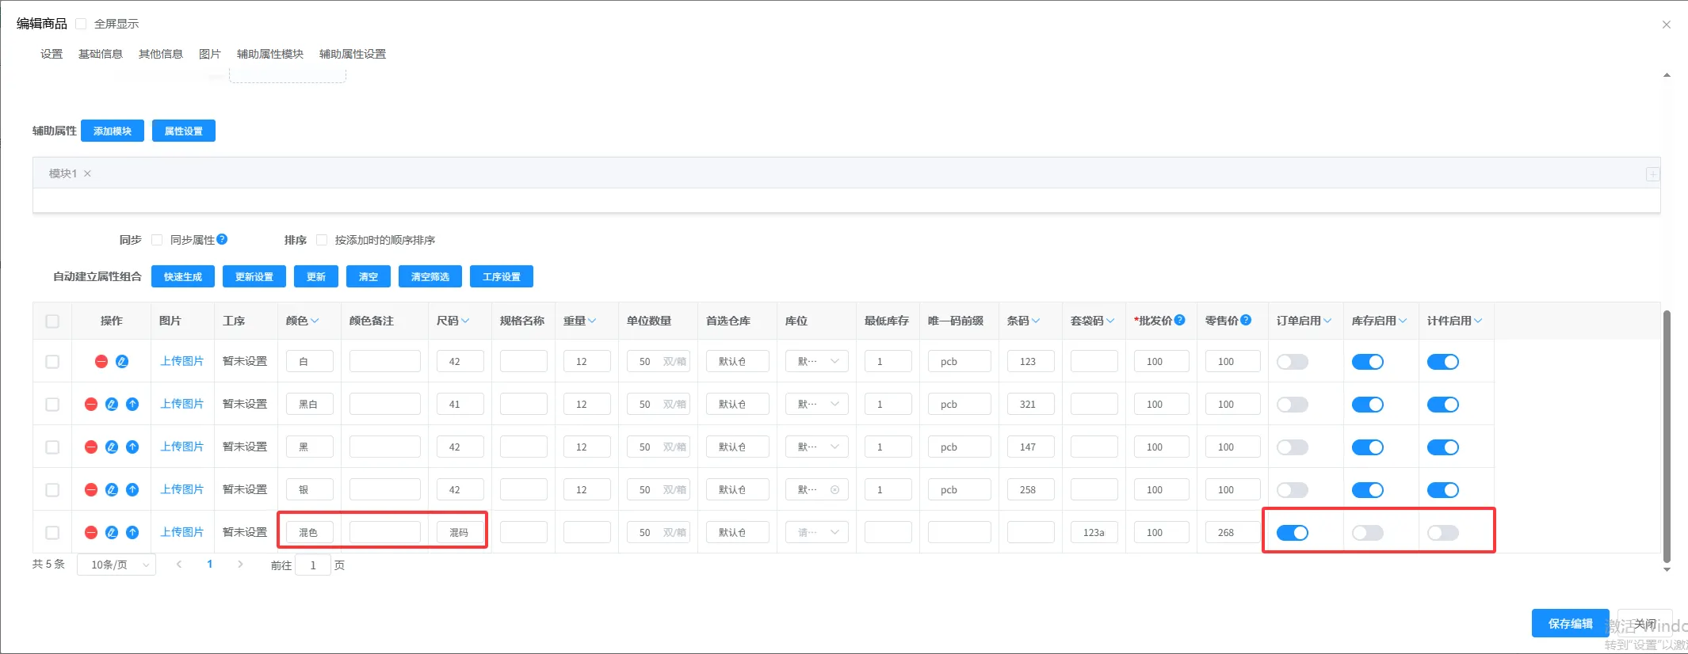The image size is (1688, 654).
Task: Delete the 白 color row
Action: (x=101, y=362)
